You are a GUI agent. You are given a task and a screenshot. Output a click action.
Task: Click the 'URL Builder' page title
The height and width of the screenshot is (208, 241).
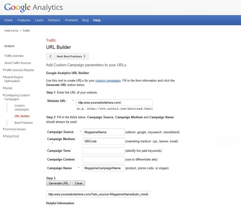point(58,47)
